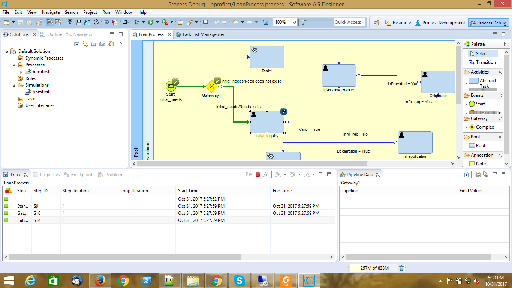
Task: Click the expand-all plus icon in Pipeline Data
Action: coord(466,175)
